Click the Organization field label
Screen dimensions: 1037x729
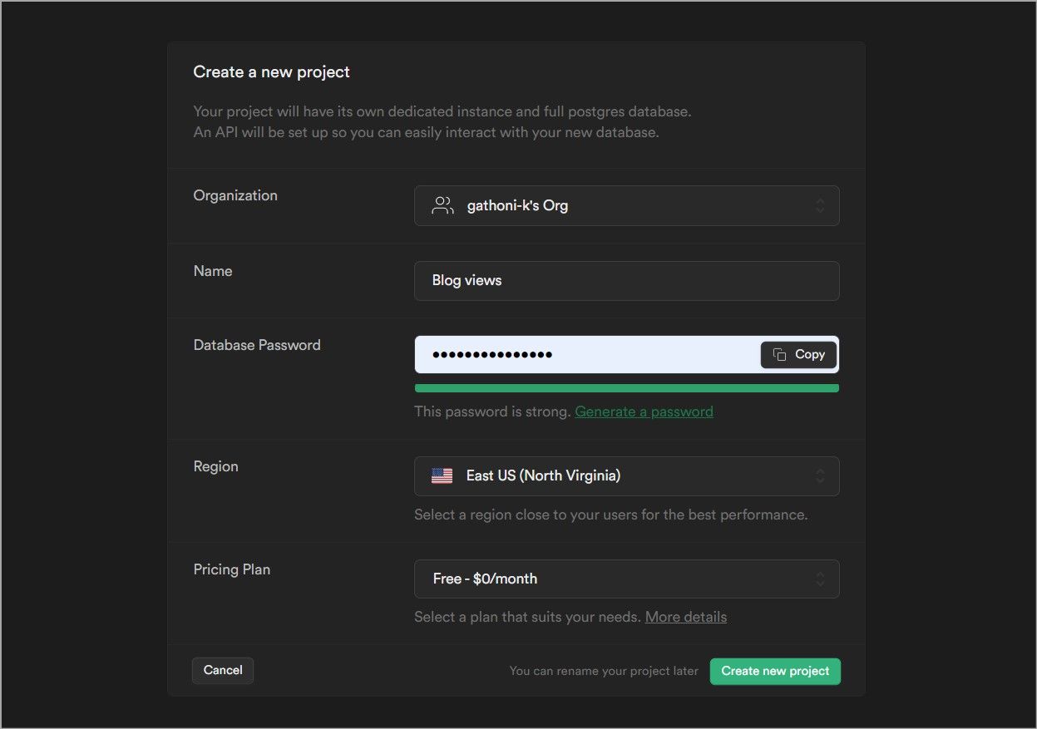click(235, 195)
